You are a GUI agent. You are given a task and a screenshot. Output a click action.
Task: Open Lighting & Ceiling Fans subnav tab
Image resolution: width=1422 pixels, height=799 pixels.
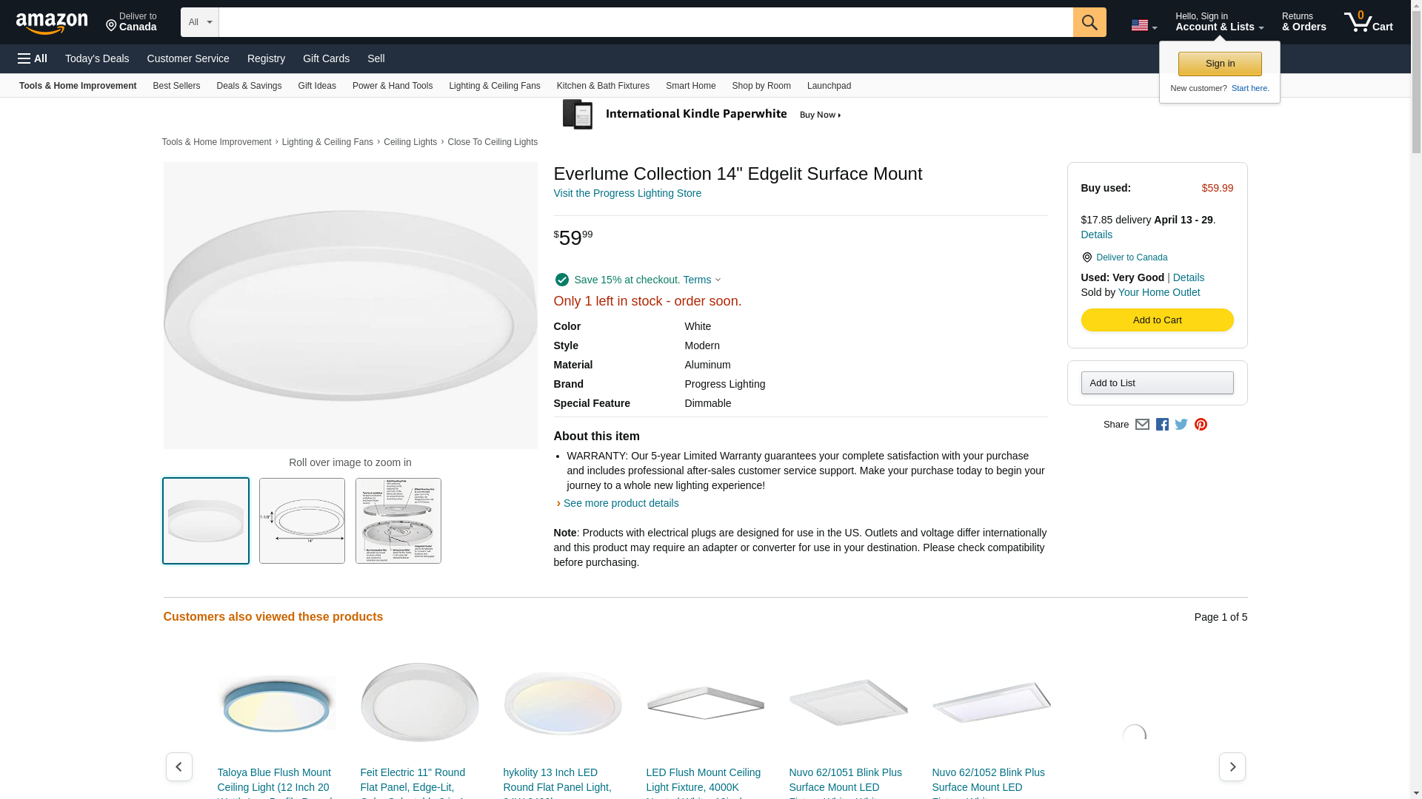[494, 86]
